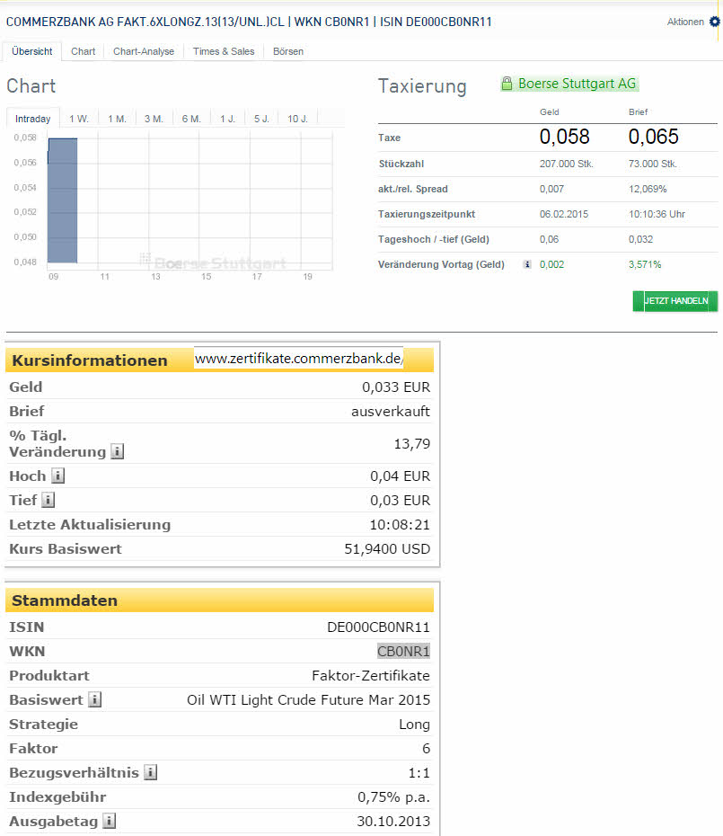Click the JETZT HANDELN button
Image resolution: width=723 pixels, height=836 pixels.
pos(675,301)
